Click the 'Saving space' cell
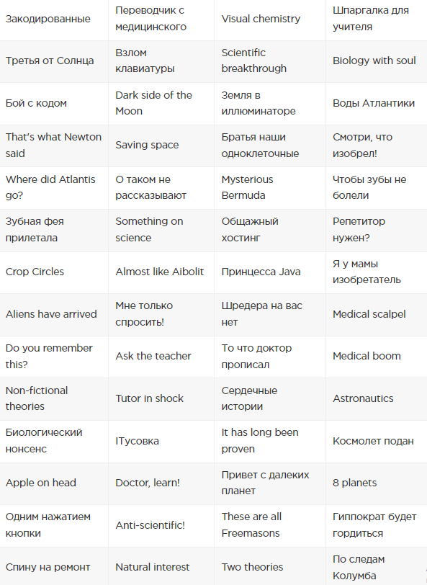Screen dimensions: 427x585 [x=161, y=146]
